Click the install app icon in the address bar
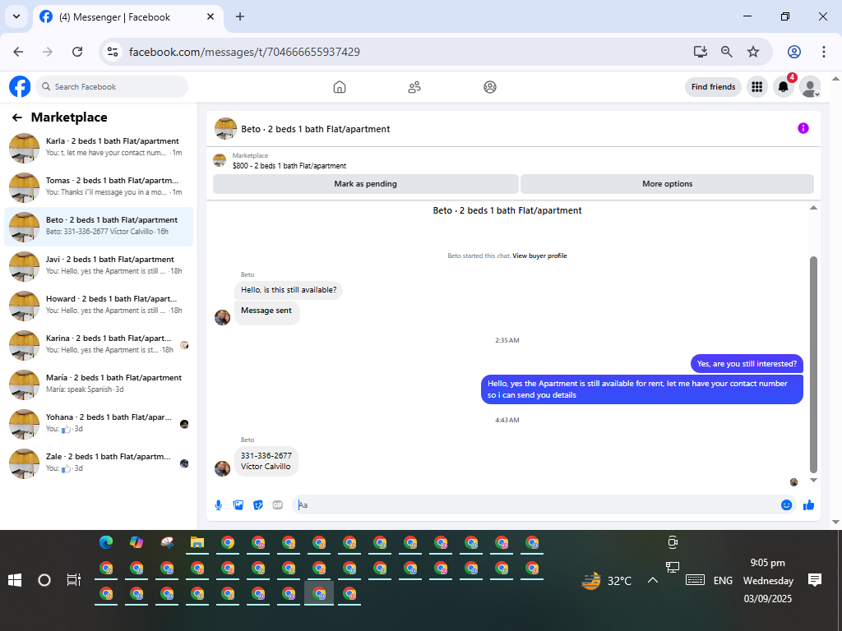842x631 pixels. [x=701, y=52]
